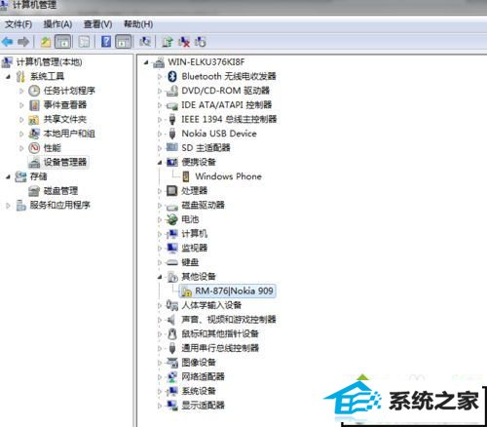Image resolution: width=487 pixels, height=427 pixels.
Task: Click the blue Back arrow in toolbar
Action: 7,42
